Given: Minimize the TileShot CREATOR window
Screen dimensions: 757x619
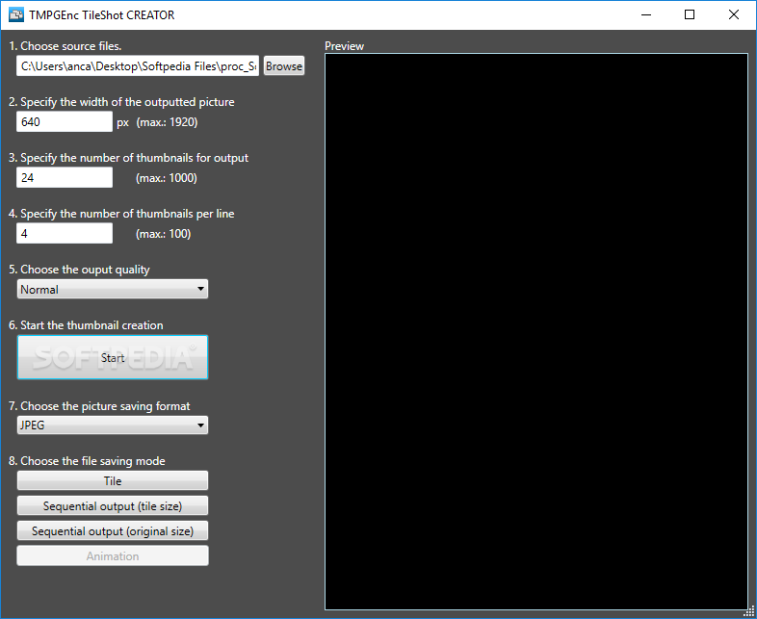Looking at the screenshot, I should point(646,15).
